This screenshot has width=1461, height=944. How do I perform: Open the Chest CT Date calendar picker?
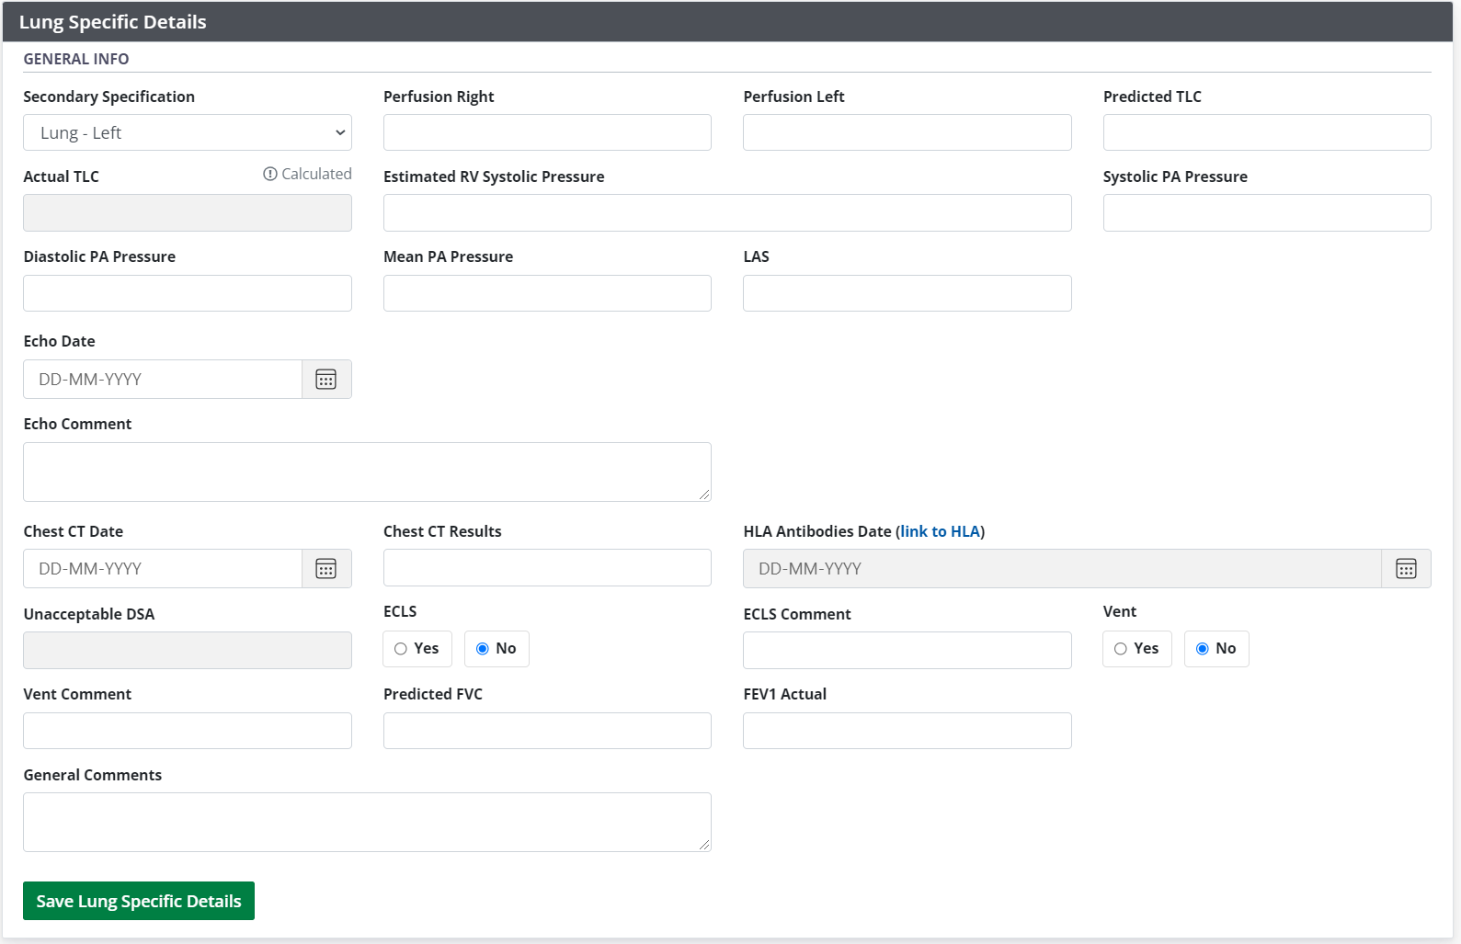[x=326, y=569]
